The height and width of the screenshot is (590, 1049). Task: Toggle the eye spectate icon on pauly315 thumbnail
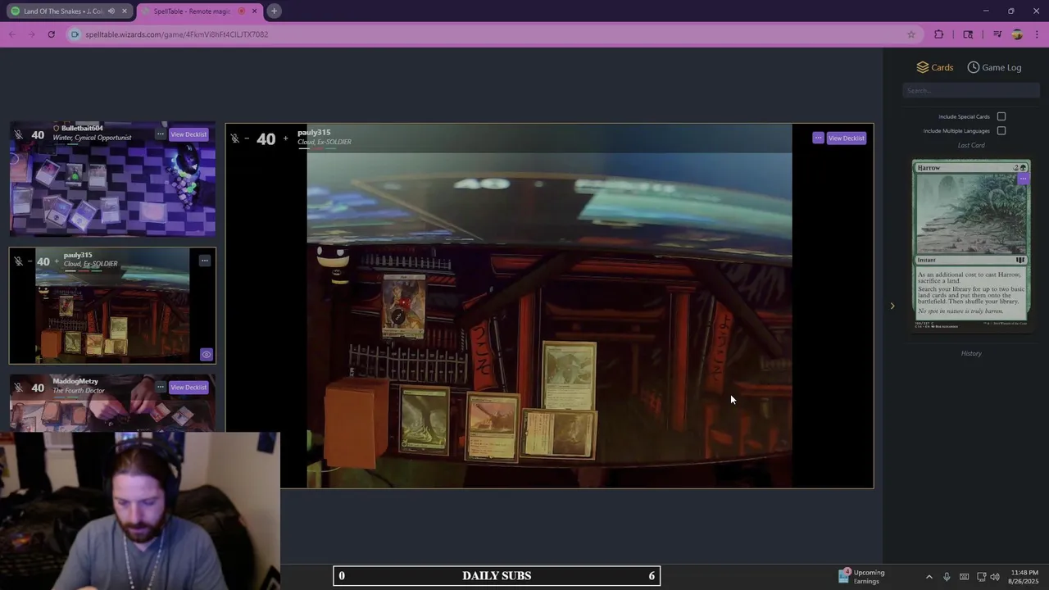(207, 355)
